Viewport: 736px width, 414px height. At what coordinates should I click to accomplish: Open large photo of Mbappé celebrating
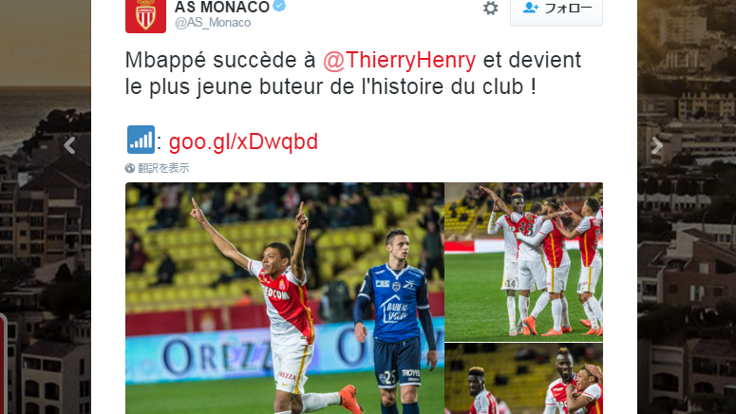click(x=285, y=298)
